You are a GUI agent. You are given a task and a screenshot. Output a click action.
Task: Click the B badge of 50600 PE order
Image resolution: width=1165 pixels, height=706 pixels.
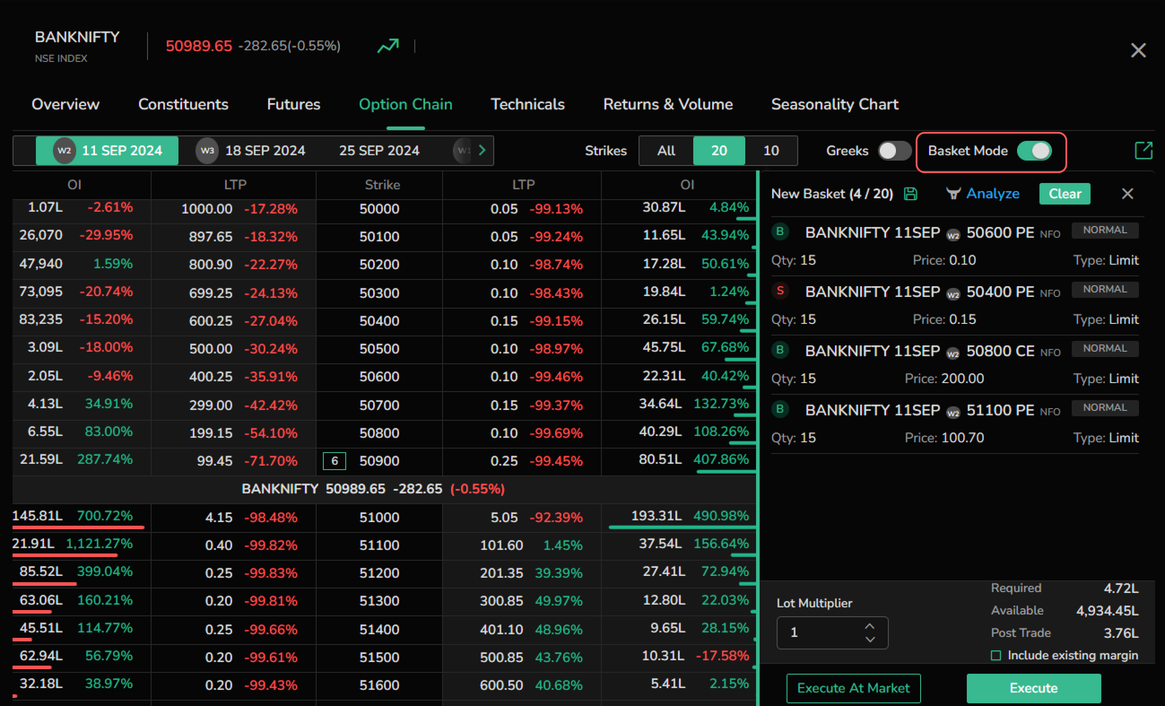coord(780,231)
